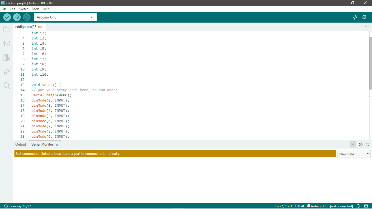
Task: Click line number 20 in the gutter
Action: (x=22, y=121)
